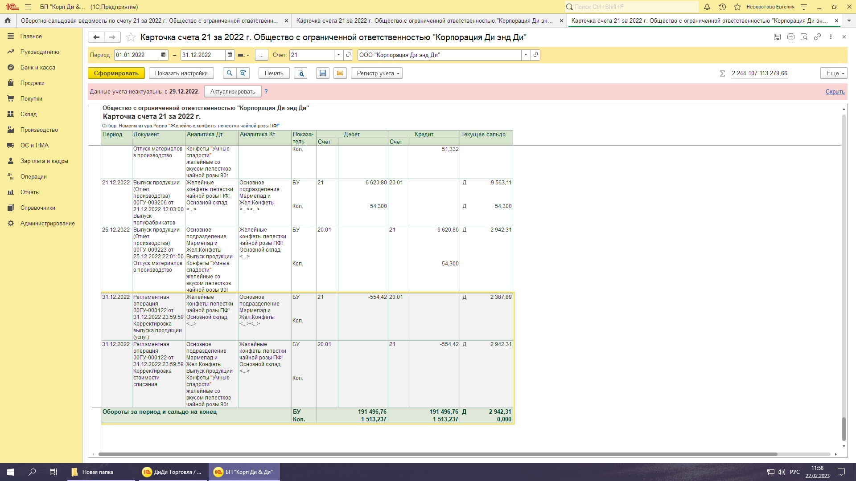Open the account 21 form icon
This screenshot has height=481, width=856.
349,55
